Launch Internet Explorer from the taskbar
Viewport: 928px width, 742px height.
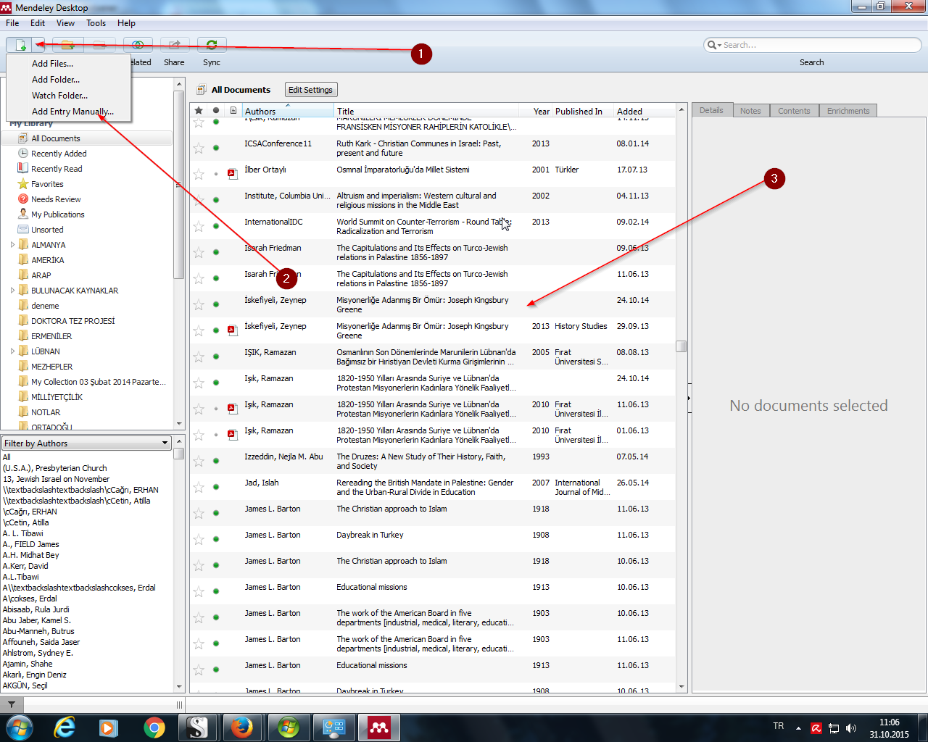pos(65,727)
